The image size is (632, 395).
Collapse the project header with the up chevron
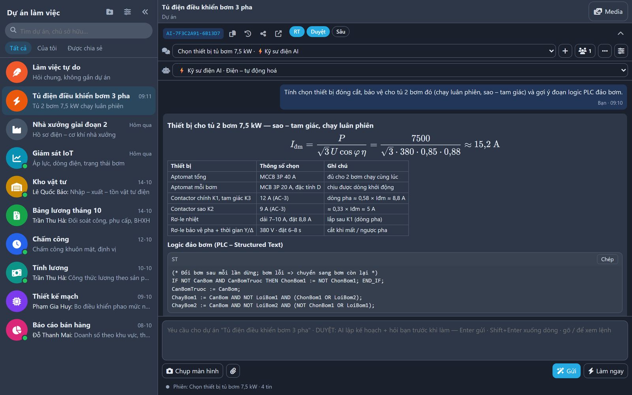click(x=621, y=34)
